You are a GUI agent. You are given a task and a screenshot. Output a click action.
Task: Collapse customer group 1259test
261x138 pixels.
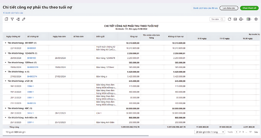point(5,62)
